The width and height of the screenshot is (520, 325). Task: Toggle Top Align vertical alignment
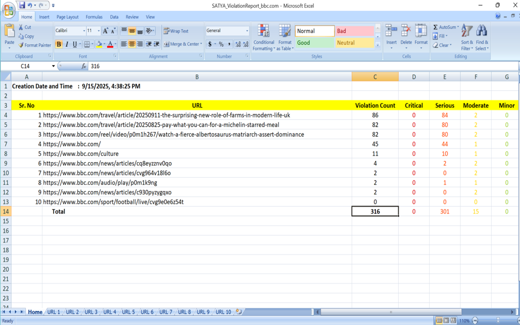tap(124, 31)
